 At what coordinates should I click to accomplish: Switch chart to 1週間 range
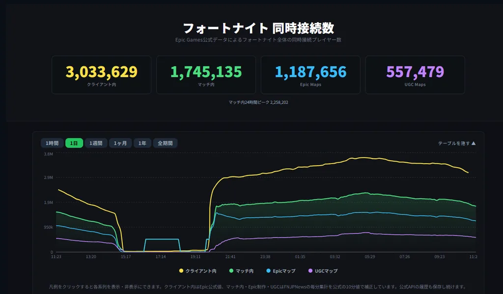[96, 143]
